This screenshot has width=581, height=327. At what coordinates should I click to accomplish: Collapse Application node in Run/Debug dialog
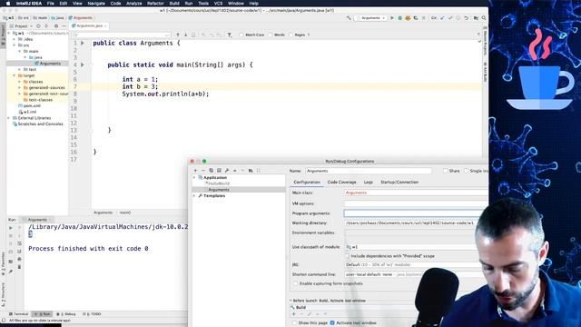pos(194,178)
